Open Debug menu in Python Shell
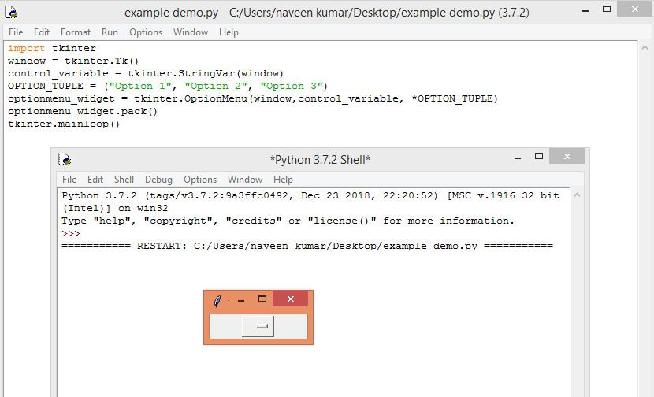Viewport: 654px width, 397px height. pos(158,180)
